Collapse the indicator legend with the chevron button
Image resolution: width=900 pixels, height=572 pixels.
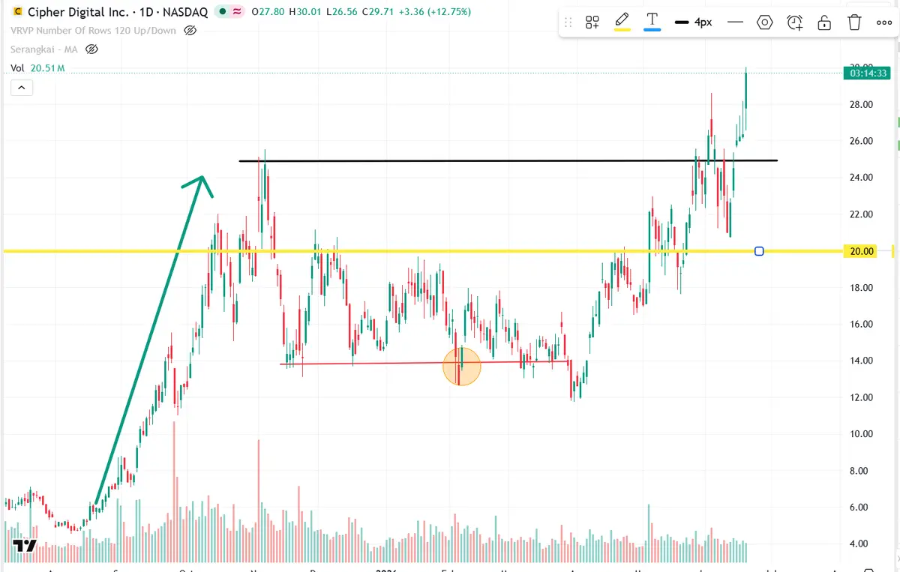point(22,88)
